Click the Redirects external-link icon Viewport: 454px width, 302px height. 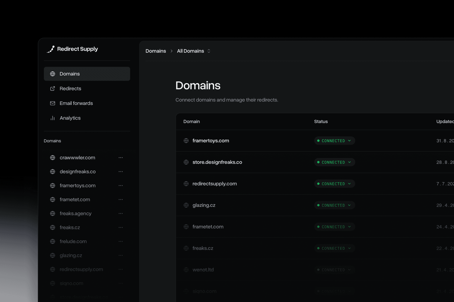click(x=52, y=89)
